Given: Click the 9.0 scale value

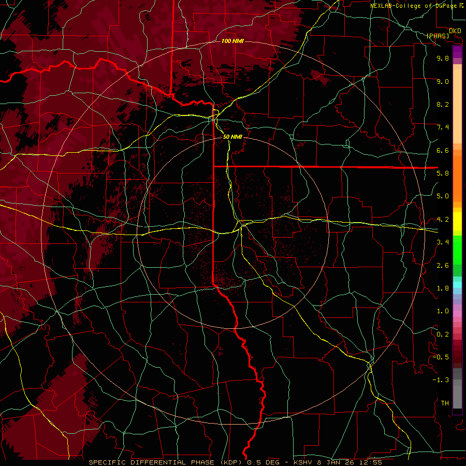Looking at the screenshot, I should (x=443, y=81).
